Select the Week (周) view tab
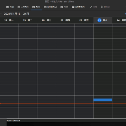The height and width of the screenshot is (126, 126). [x=36, y=7]
